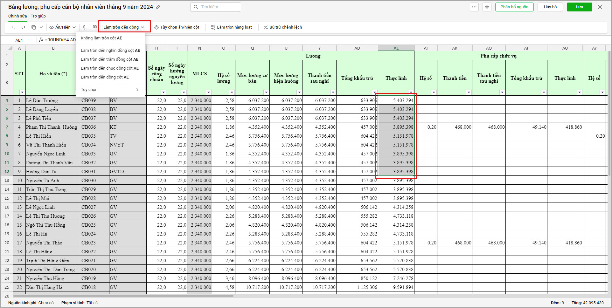Click the decrease decimal places icon
Screen dimensions: 612x308
(x=84, y=27)
